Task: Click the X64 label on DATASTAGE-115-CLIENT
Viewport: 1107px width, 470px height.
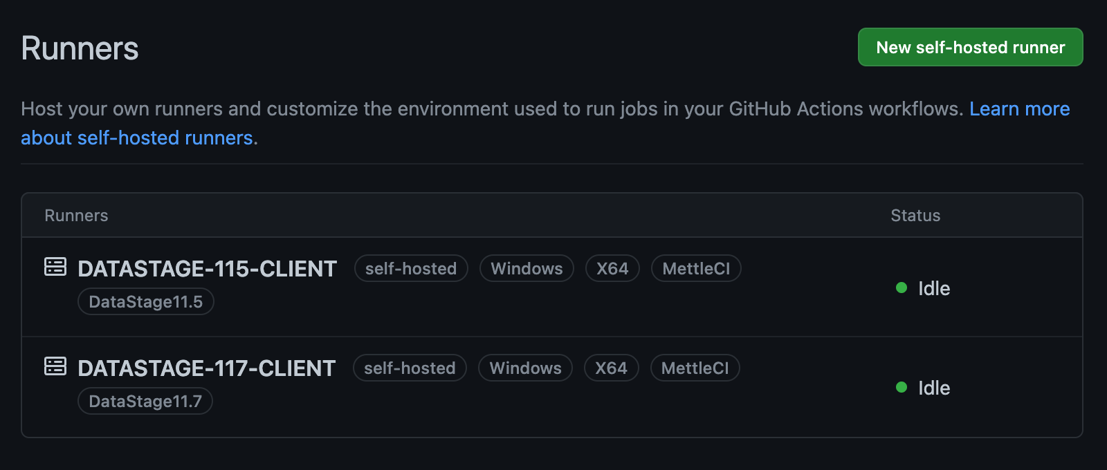Action: tap(612, 269)
